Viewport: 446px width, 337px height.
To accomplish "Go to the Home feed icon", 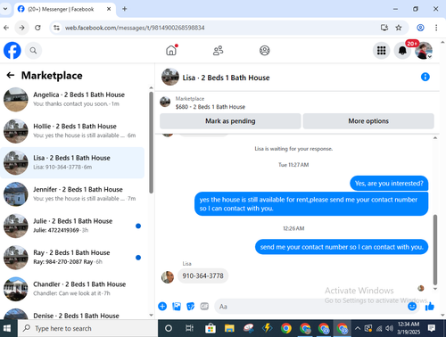I will tap(171, 50).
